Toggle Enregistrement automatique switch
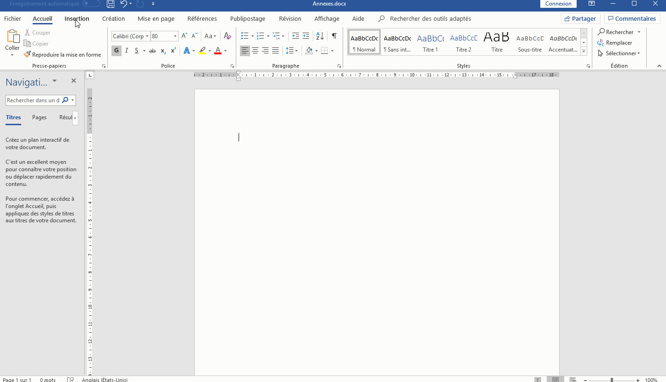The image size is (666, 382). coord(91,4)
